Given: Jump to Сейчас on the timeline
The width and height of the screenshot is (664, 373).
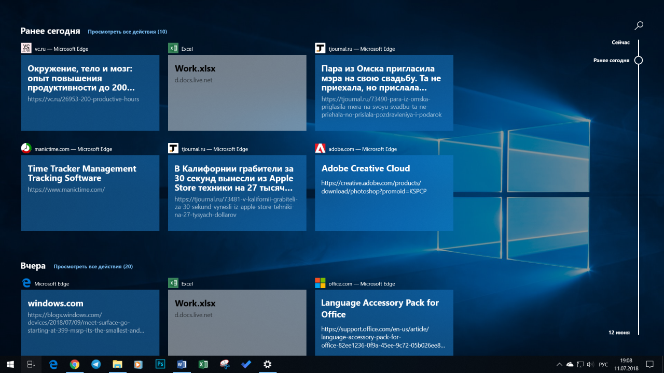Looking at the screenshot, I should pos(620,42).
